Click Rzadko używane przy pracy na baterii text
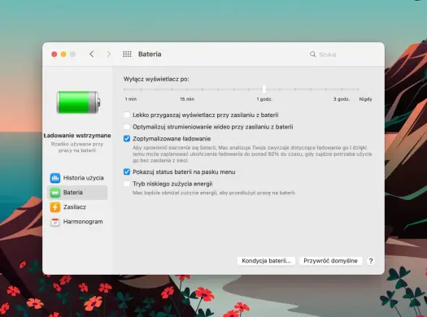The height and width of the screenshot is (317, 427). click(x=77, y=147)
